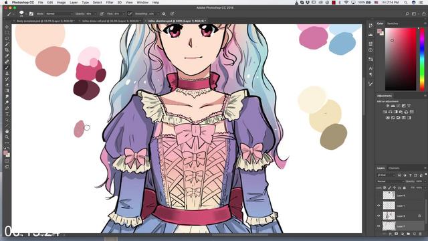The height and width of the screenshot is (241, 428).
Task: Open Opacity slider arrow in options bar
Action: [x=95, y=13]
